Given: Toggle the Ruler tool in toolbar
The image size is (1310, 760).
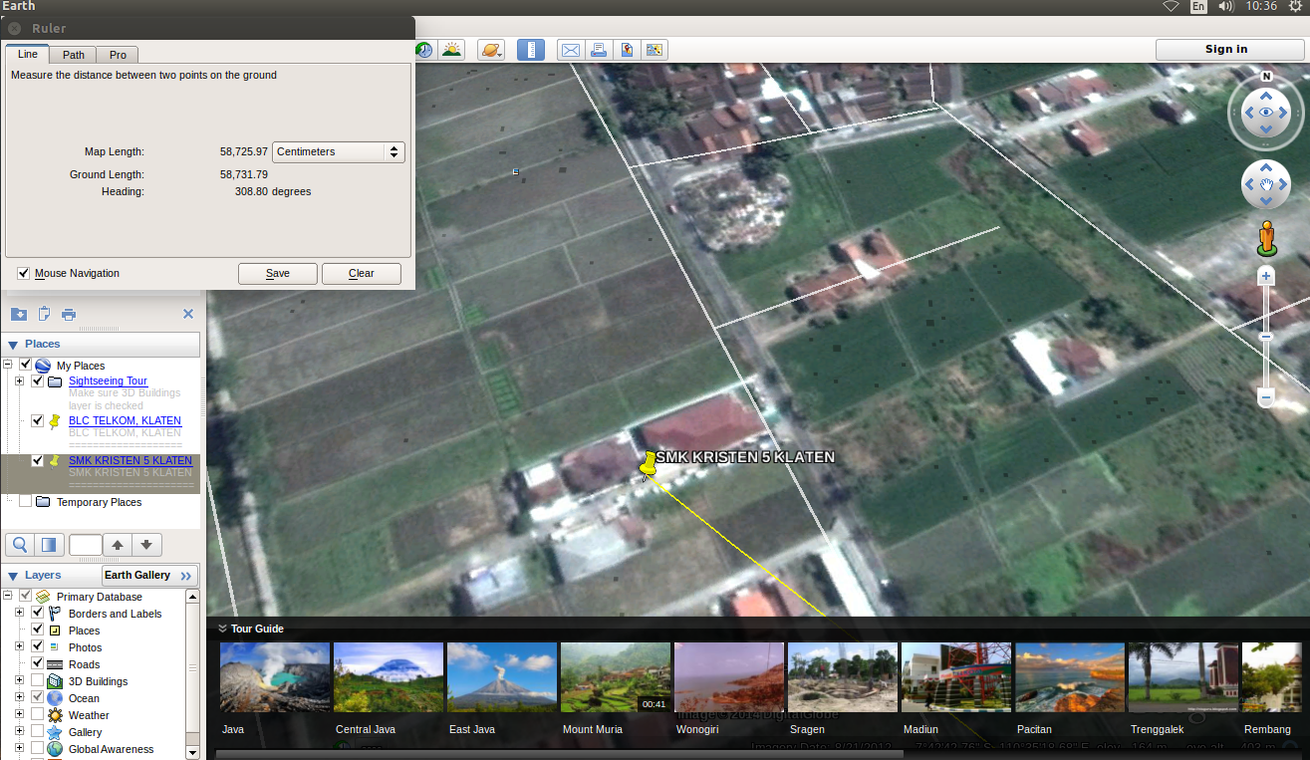Looking at the screenshot, I should point(531,50).
